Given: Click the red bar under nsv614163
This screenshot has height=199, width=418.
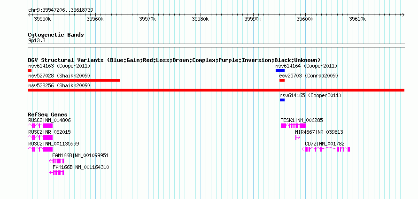Looking at the screenshot, I should click(x=30, y=70).
